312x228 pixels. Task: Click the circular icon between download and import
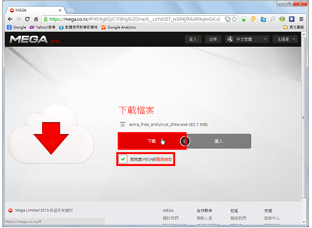(185, 141)
